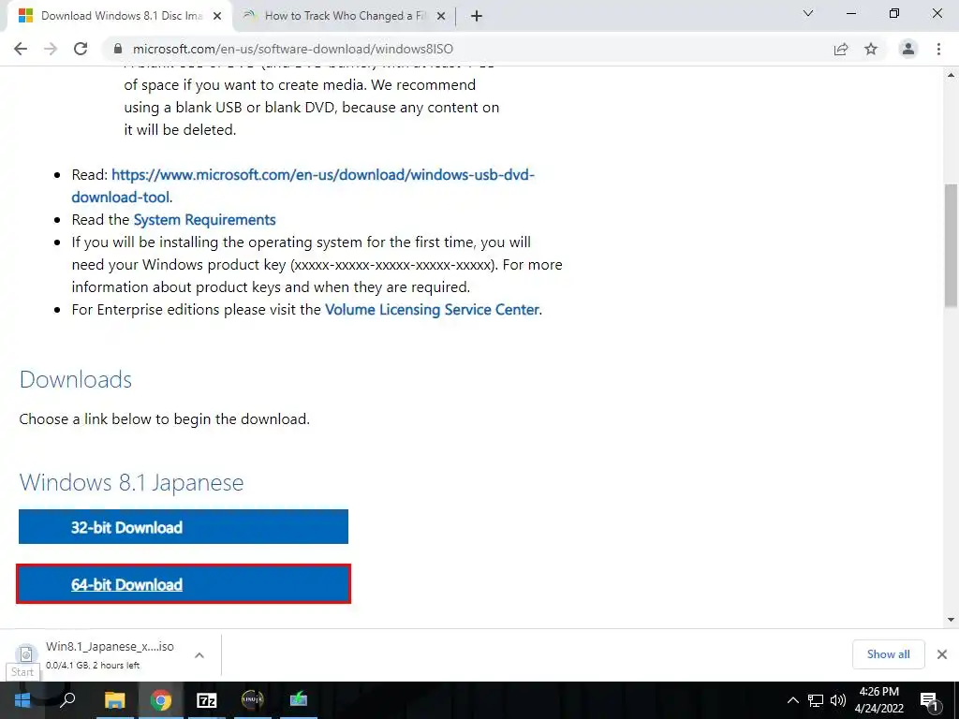Close the Download Windows 8.1 tab

tap(217, 17)
